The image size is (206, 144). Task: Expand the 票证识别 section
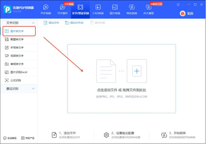coord(33,89)
